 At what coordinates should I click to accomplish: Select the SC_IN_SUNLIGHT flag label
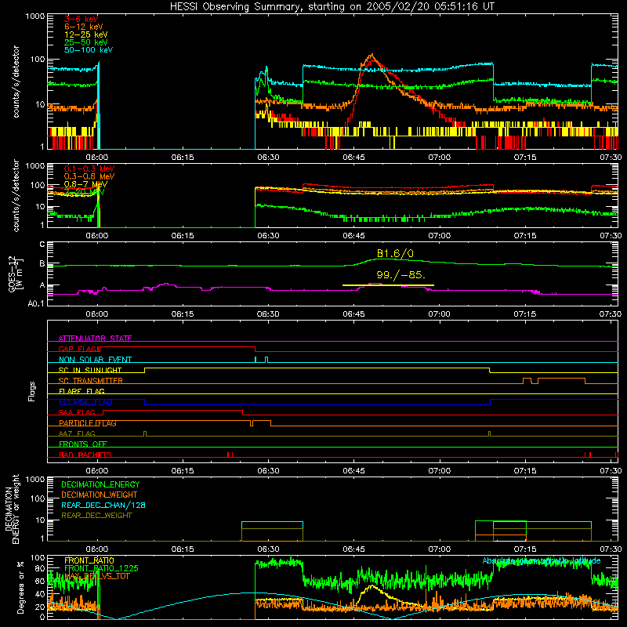tap(90, 370)
